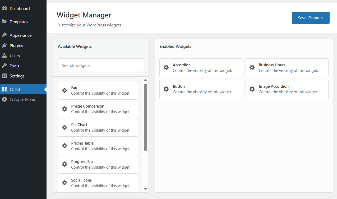Viewport: 337px width, 199px height.
Task: Click the Button widget gear icon
Action: 166,89
